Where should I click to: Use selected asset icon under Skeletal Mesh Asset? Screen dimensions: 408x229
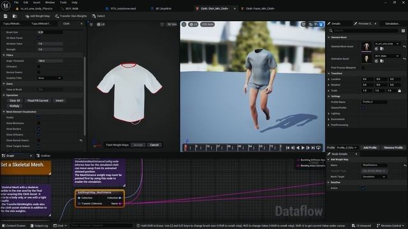(376, 49)
